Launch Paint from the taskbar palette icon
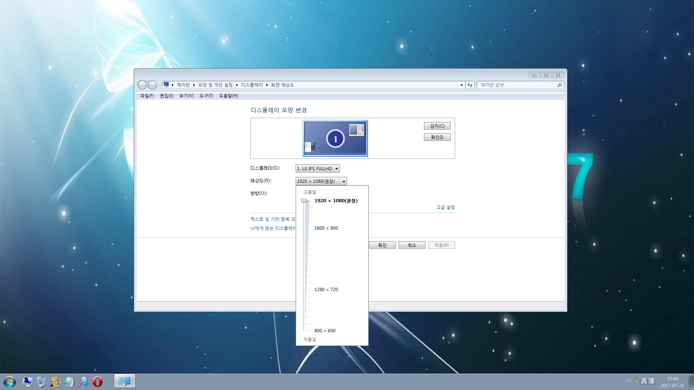 point(55,382)
